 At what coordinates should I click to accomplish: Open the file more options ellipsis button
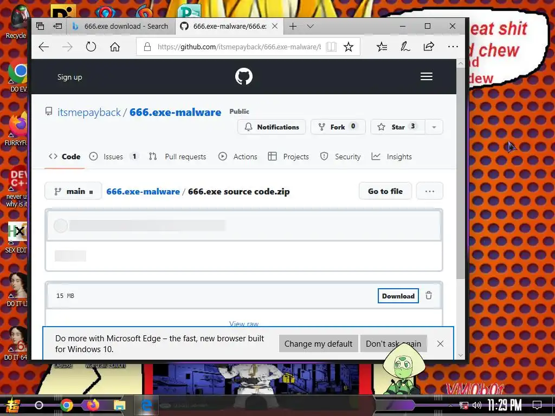430,191
